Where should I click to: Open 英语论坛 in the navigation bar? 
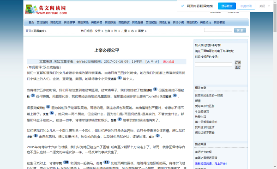(205, 22)
